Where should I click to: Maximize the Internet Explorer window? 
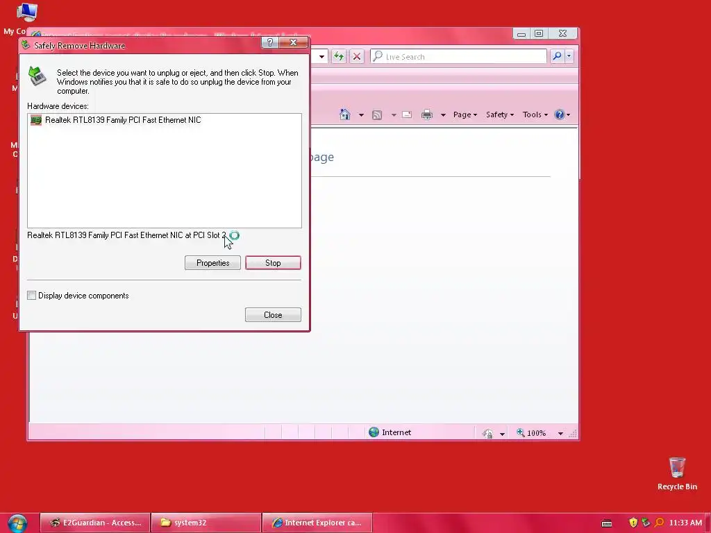pos(539,33)
